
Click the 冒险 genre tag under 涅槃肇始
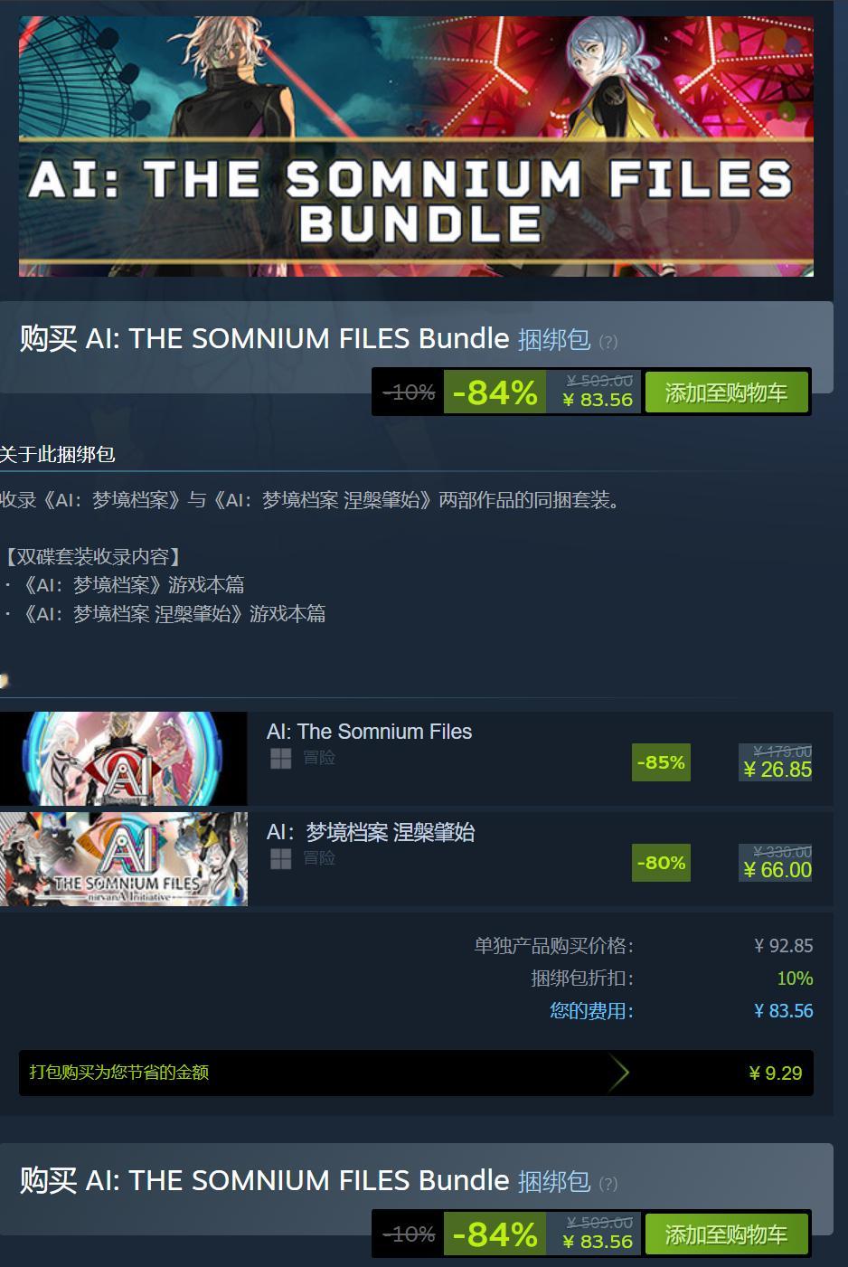pyautogui.click(x=319, y=858)
